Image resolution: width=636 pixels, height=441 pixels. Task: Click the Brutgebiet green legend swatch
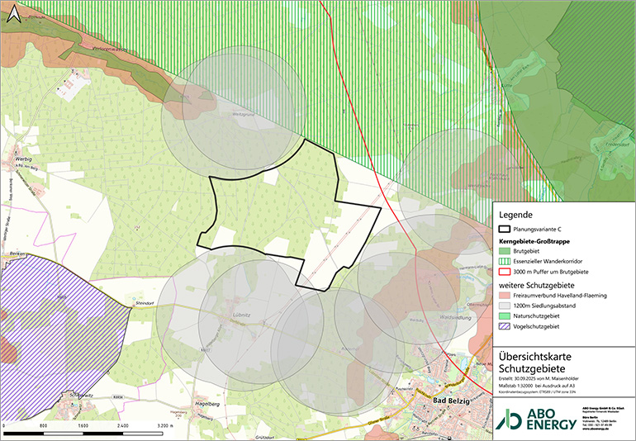[506, 249]
